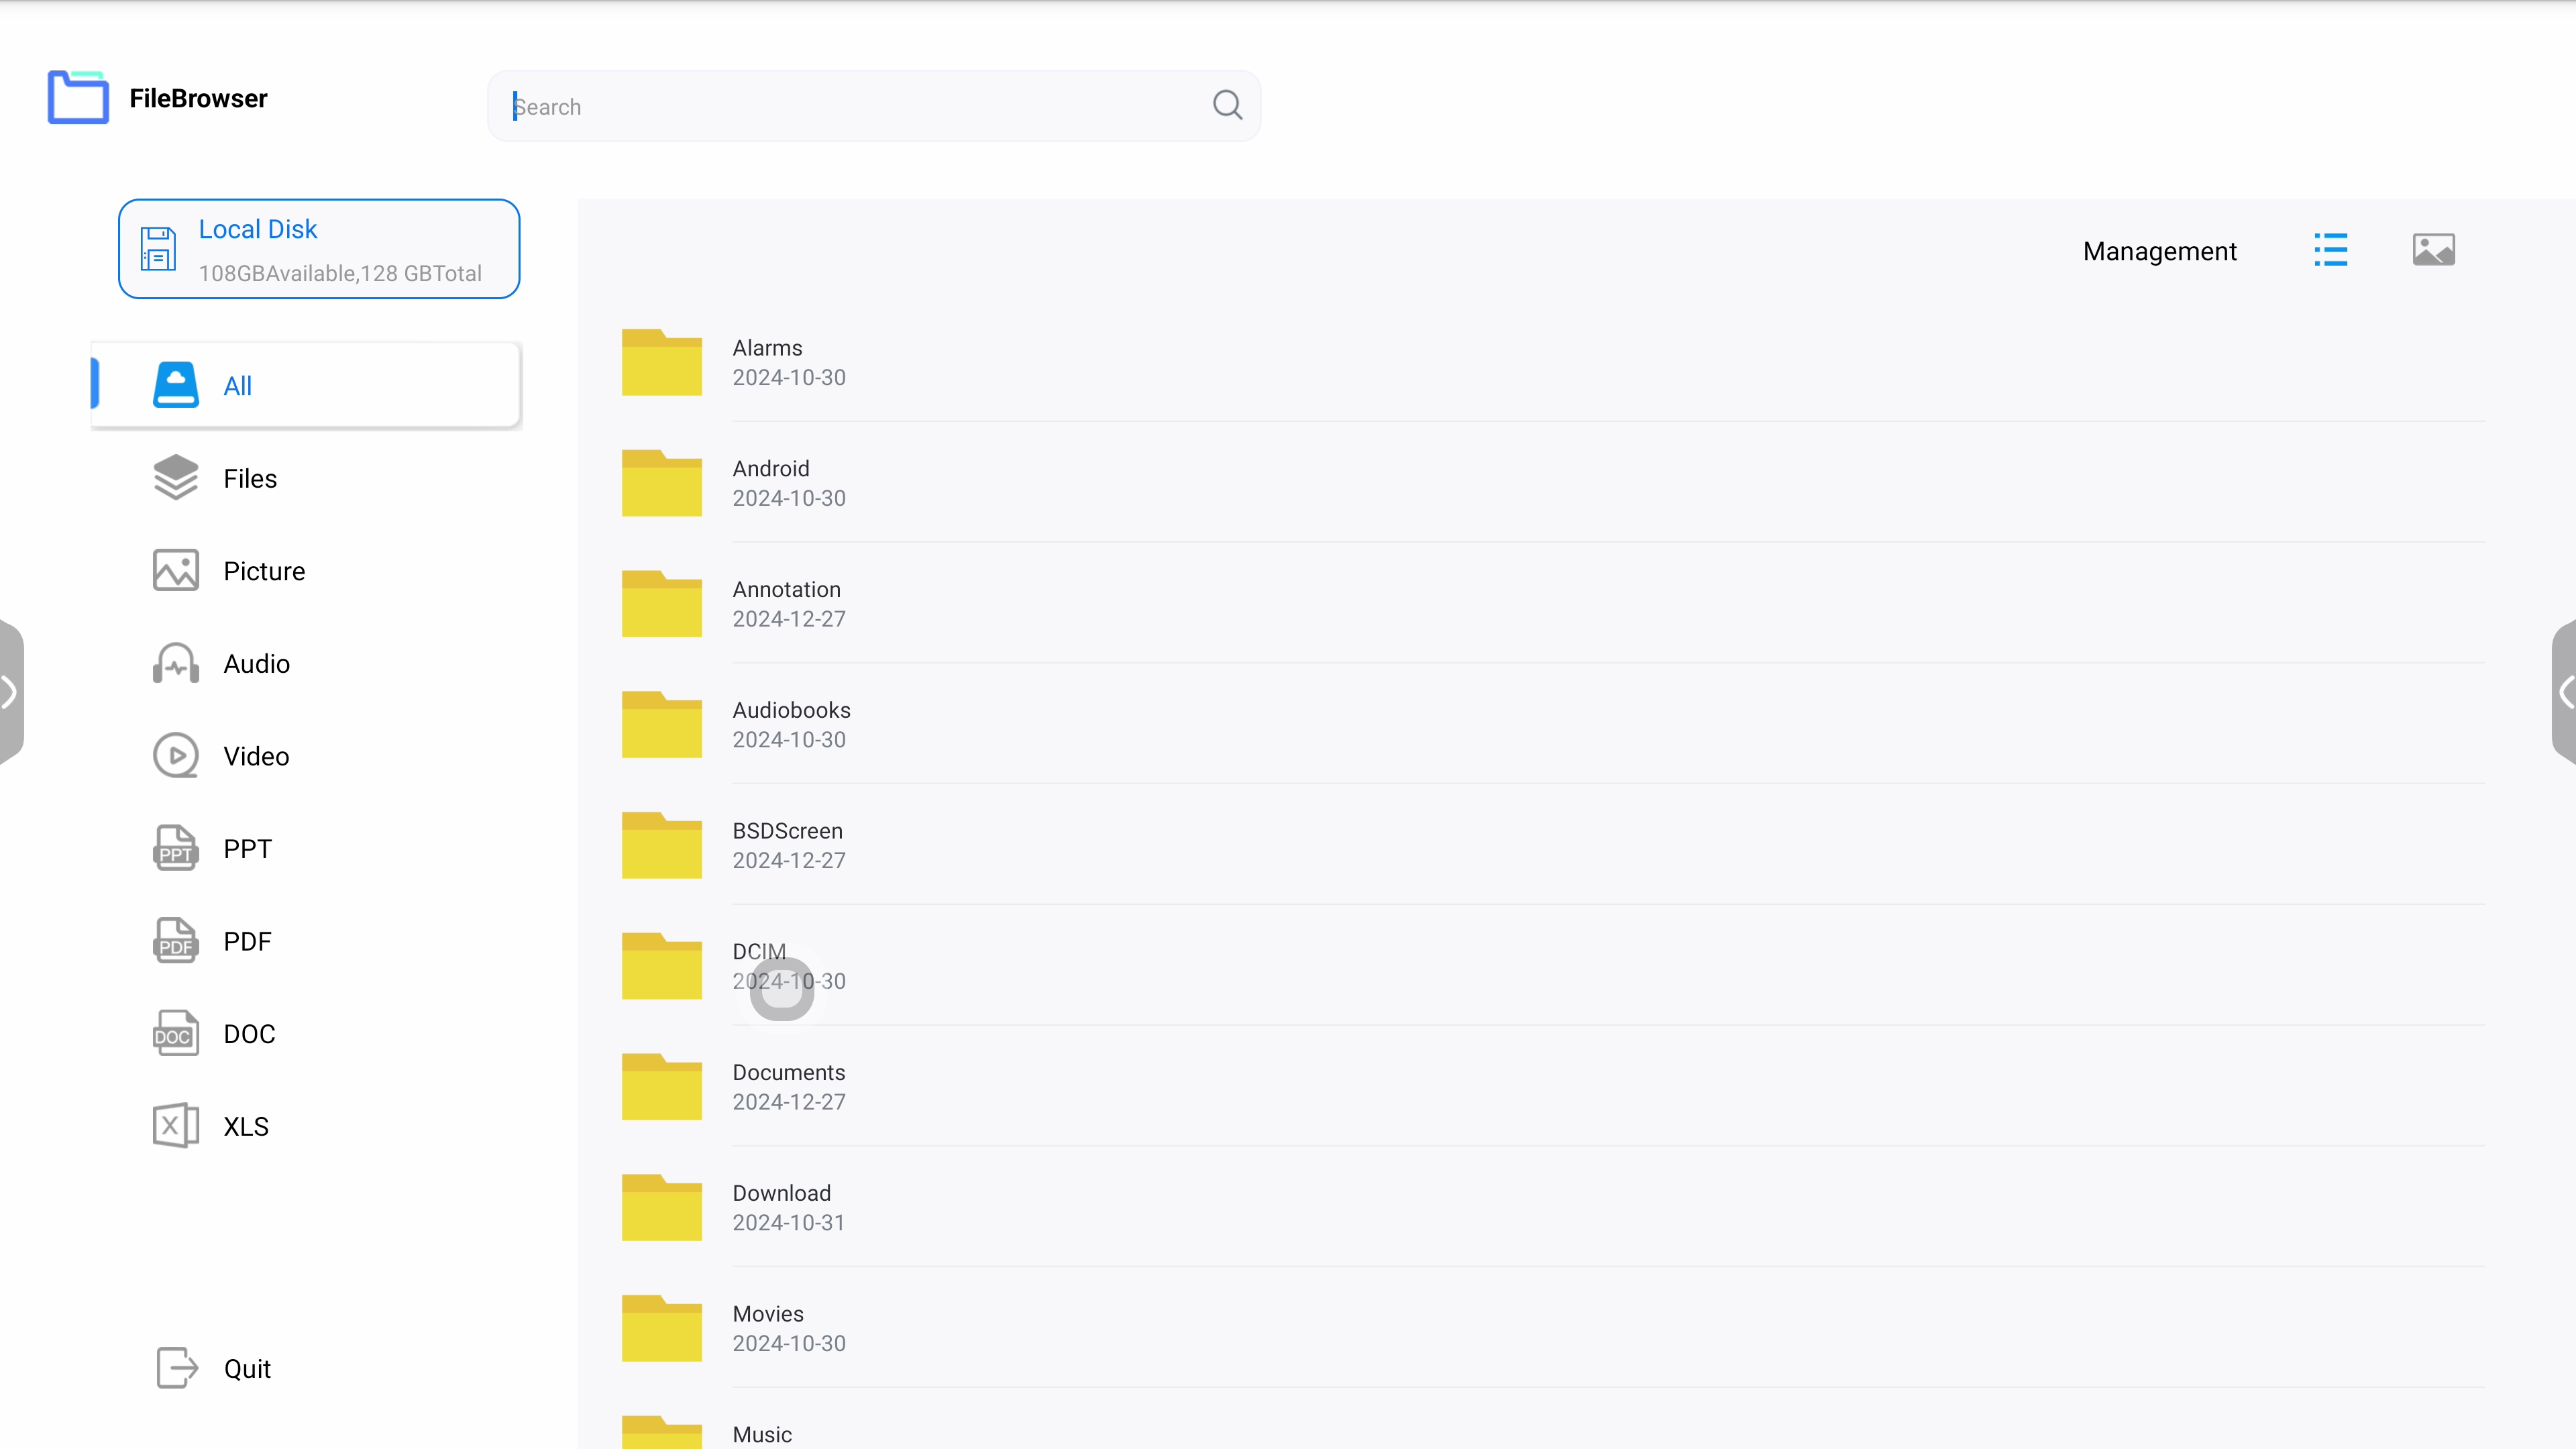Select the Local Disk storage card
The image size is (2576, 1449).
coord(319,249)
